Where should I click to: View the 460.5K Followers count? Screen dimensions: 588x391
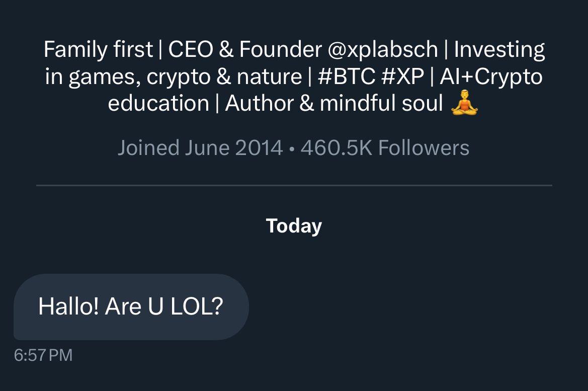pyautogui.click(x=385, y=148)
